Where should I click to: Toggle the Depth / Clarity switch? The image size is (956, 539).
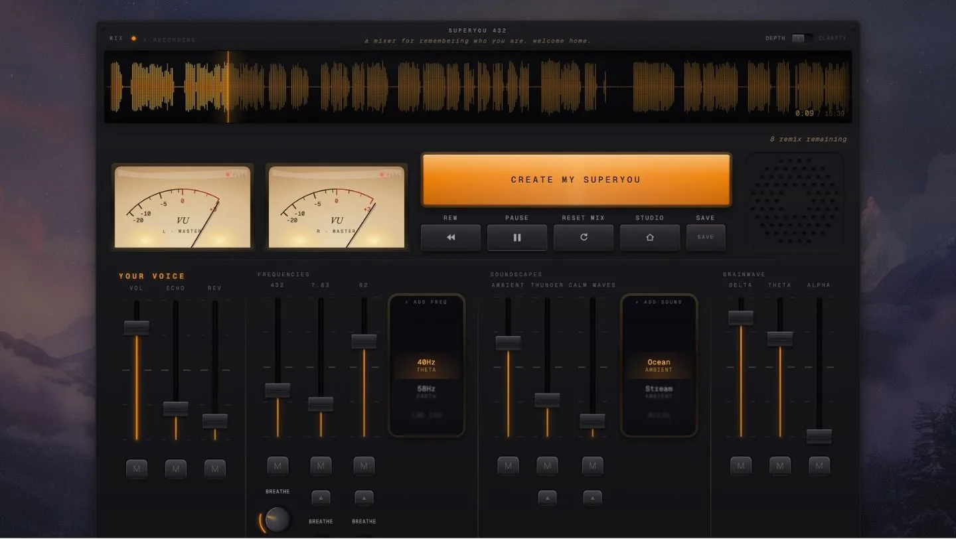(802, 38)
